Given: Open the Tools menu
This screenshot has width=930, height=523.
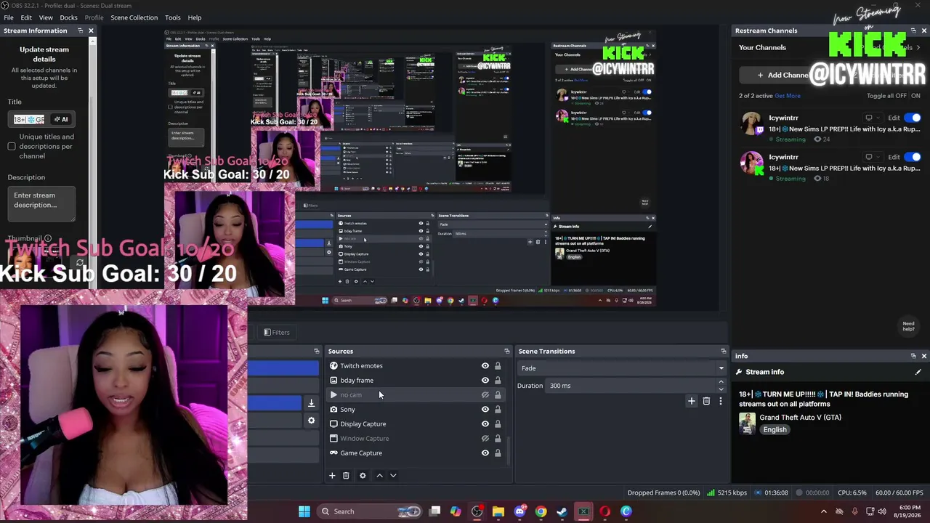Looking at the screenshot, I should [173, 17].
